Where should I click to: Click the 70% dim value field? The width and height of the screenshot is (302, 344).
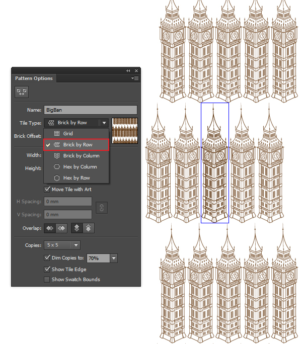98,258
